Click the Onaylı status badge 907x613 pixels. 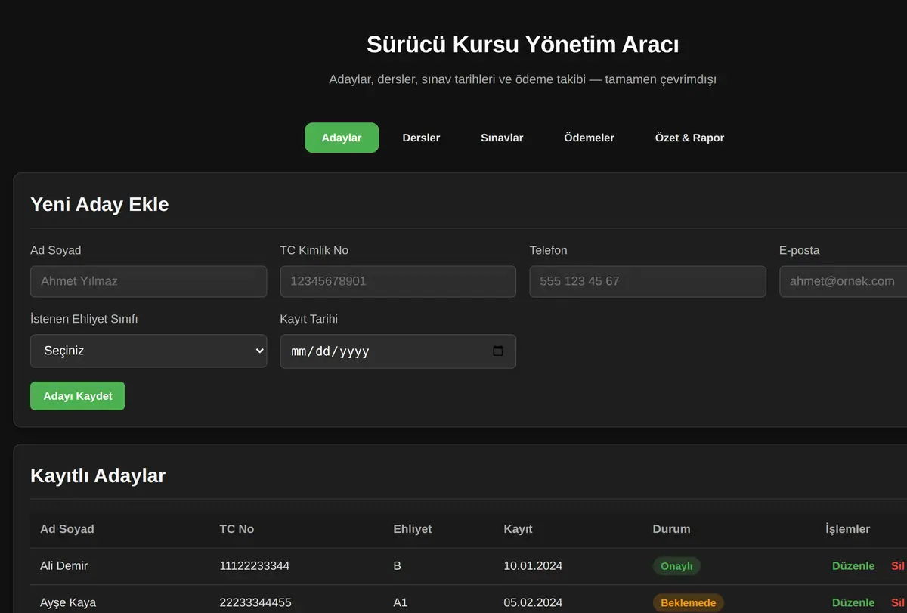click(676, 566)
